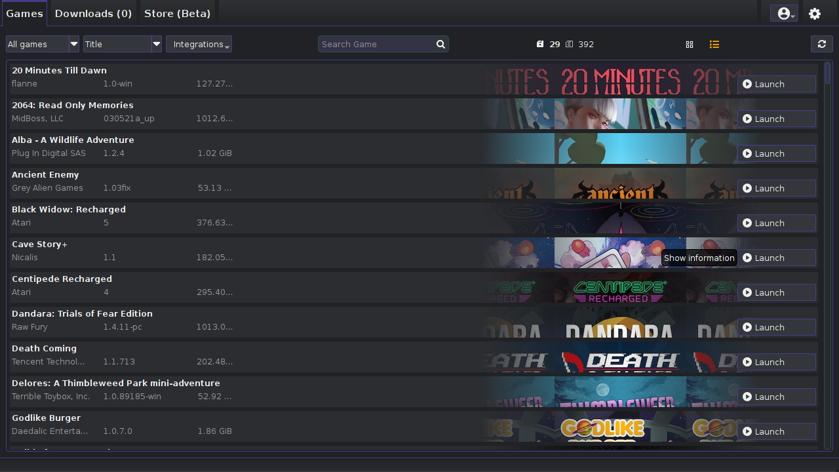Viewport: 839px width, 472px height.
Task: Click developer name "Nicalis"
Action: pyautogui.click(x=25, y=257)
